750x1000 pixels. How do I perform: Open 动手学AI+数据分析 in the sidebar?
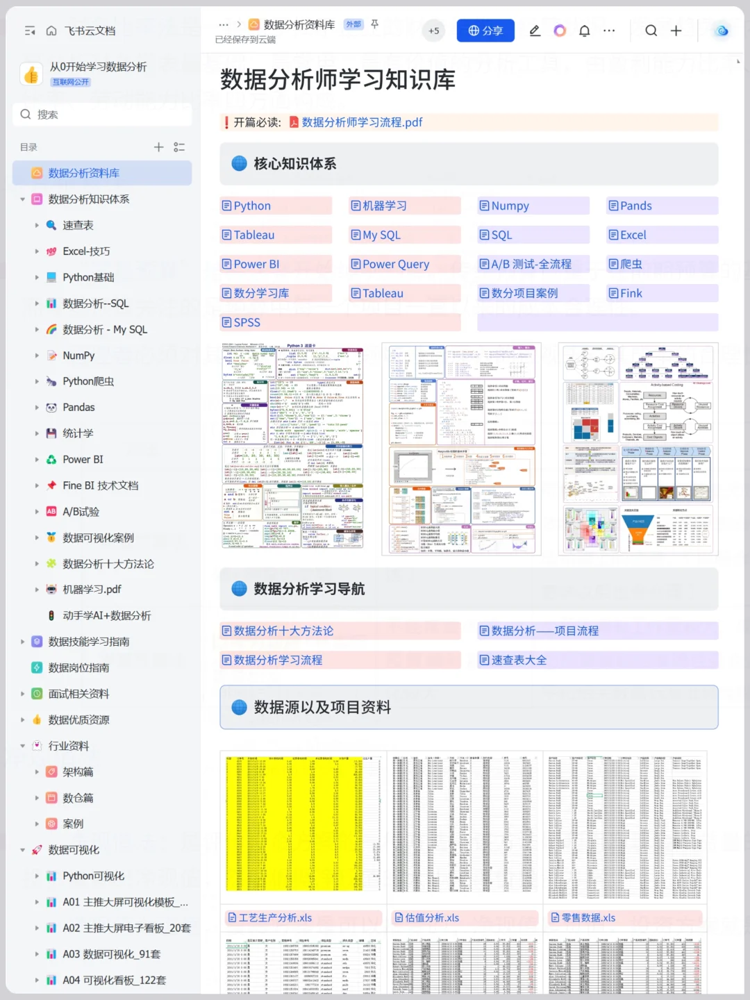point(107,615)
